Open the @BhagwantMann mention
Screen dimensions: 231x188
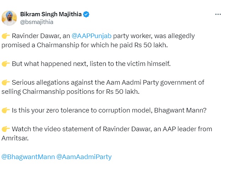[x=28, y=157]
